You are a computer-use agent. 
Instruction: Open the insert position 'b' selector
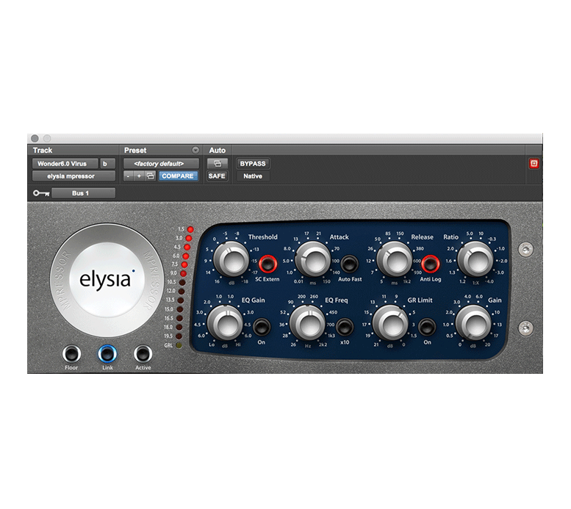107,164
